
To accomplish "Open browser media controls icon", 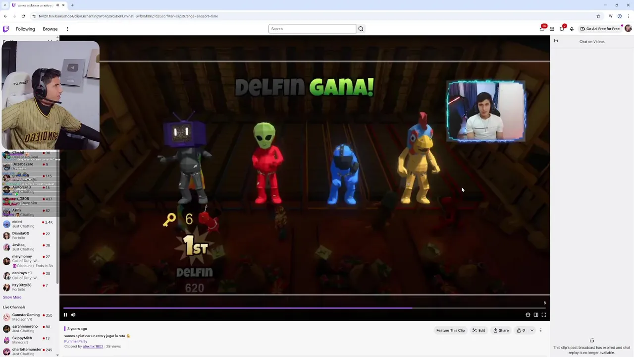I will click(x=611, y=16).
